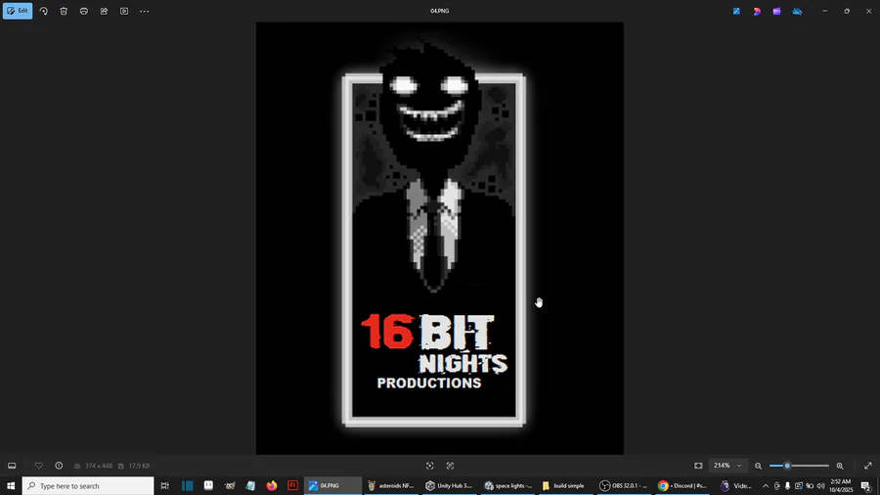Restore down the Photos window
Viewport: 880px width, 495px height.
tap(847, 11)
